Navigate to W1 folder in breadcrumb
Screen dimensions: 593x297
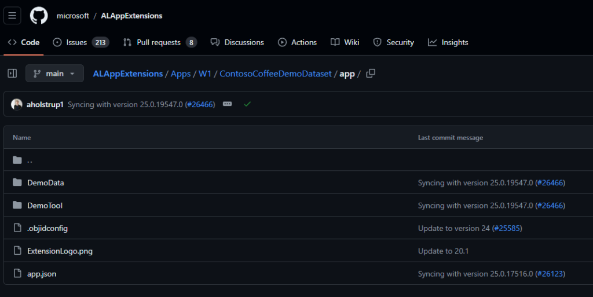pyautogui.click(x=204, y=74)
